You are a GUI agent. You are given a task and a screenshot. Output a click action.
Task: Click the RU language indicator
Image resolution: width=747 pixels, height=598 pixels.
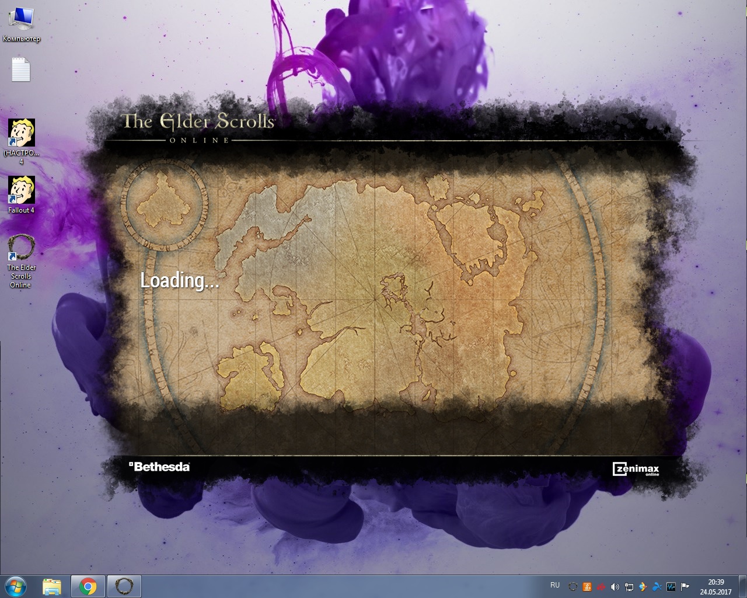(554, 585)
